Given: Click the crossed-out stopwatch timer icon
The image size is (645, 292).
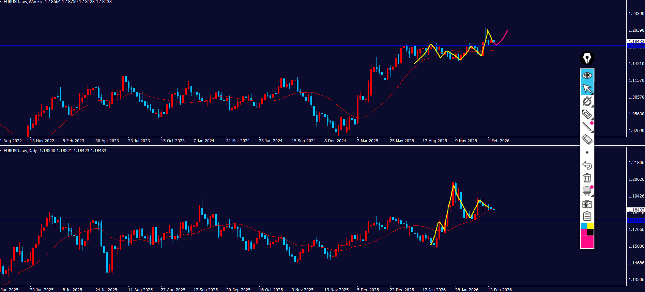Looking at the screenshot, I should coord(587,101).
